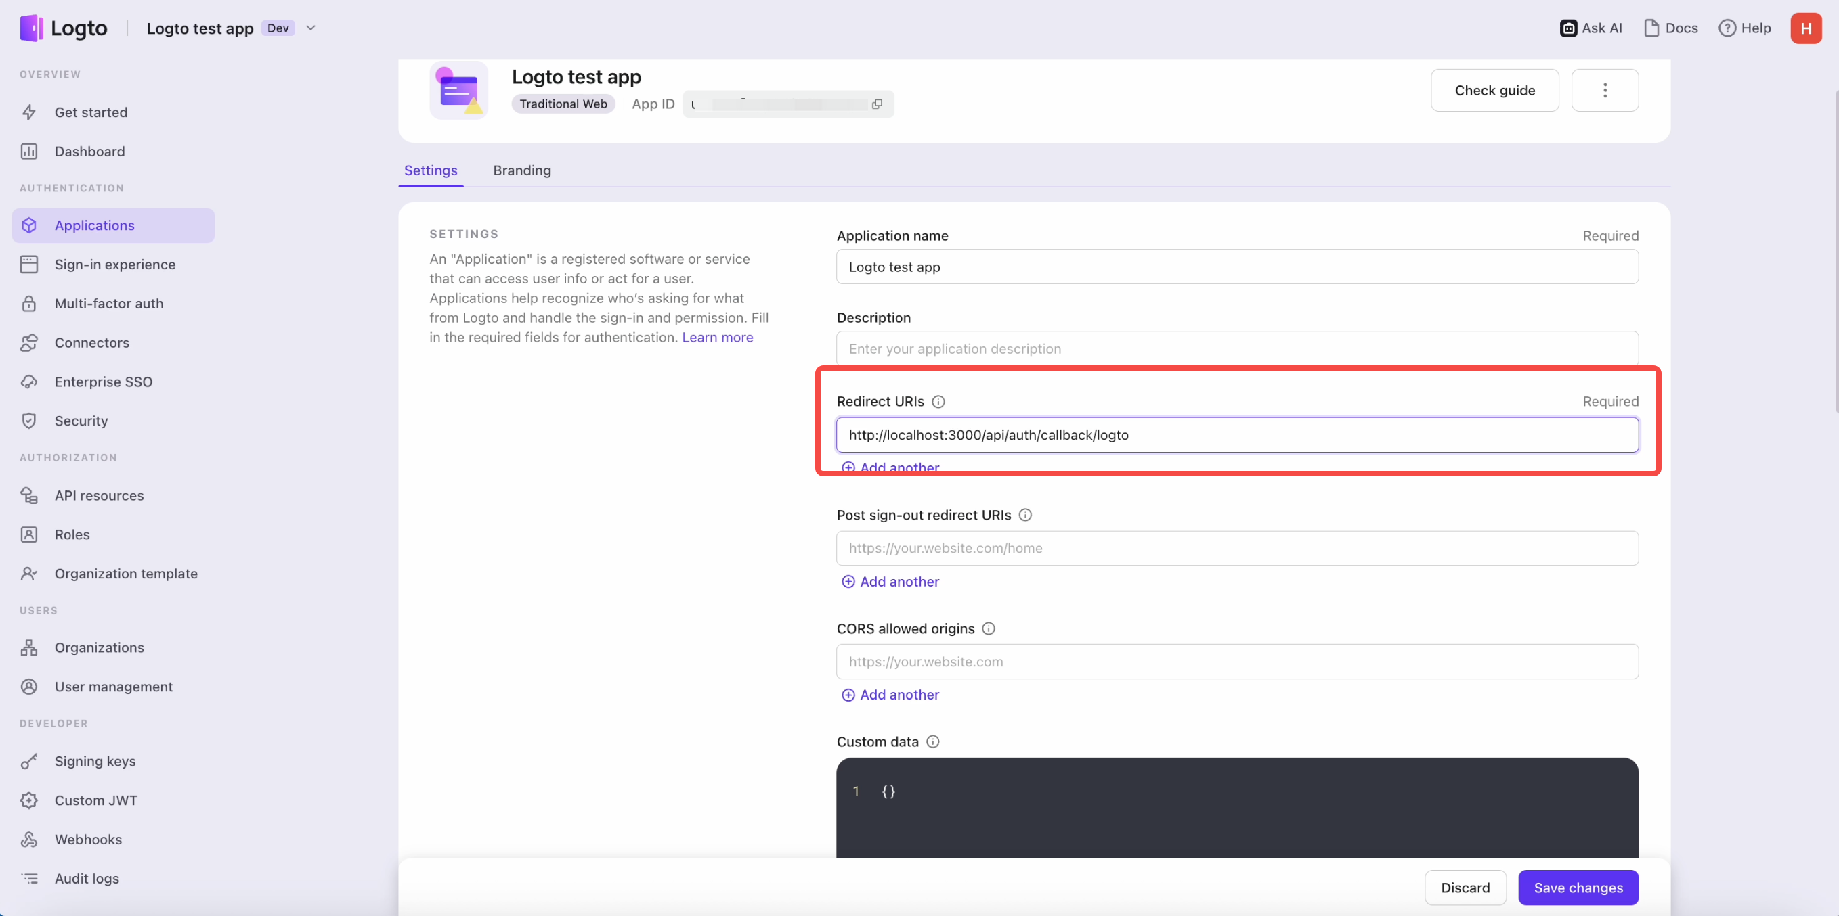The image size is (1839, 916).
Task: Switch to the Branding tab
Action: pos(522,170)
